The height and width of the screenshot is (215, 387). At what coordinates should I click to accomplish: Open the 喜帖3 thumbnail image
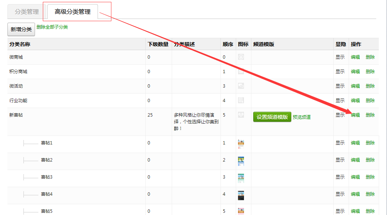coord(241,178)
